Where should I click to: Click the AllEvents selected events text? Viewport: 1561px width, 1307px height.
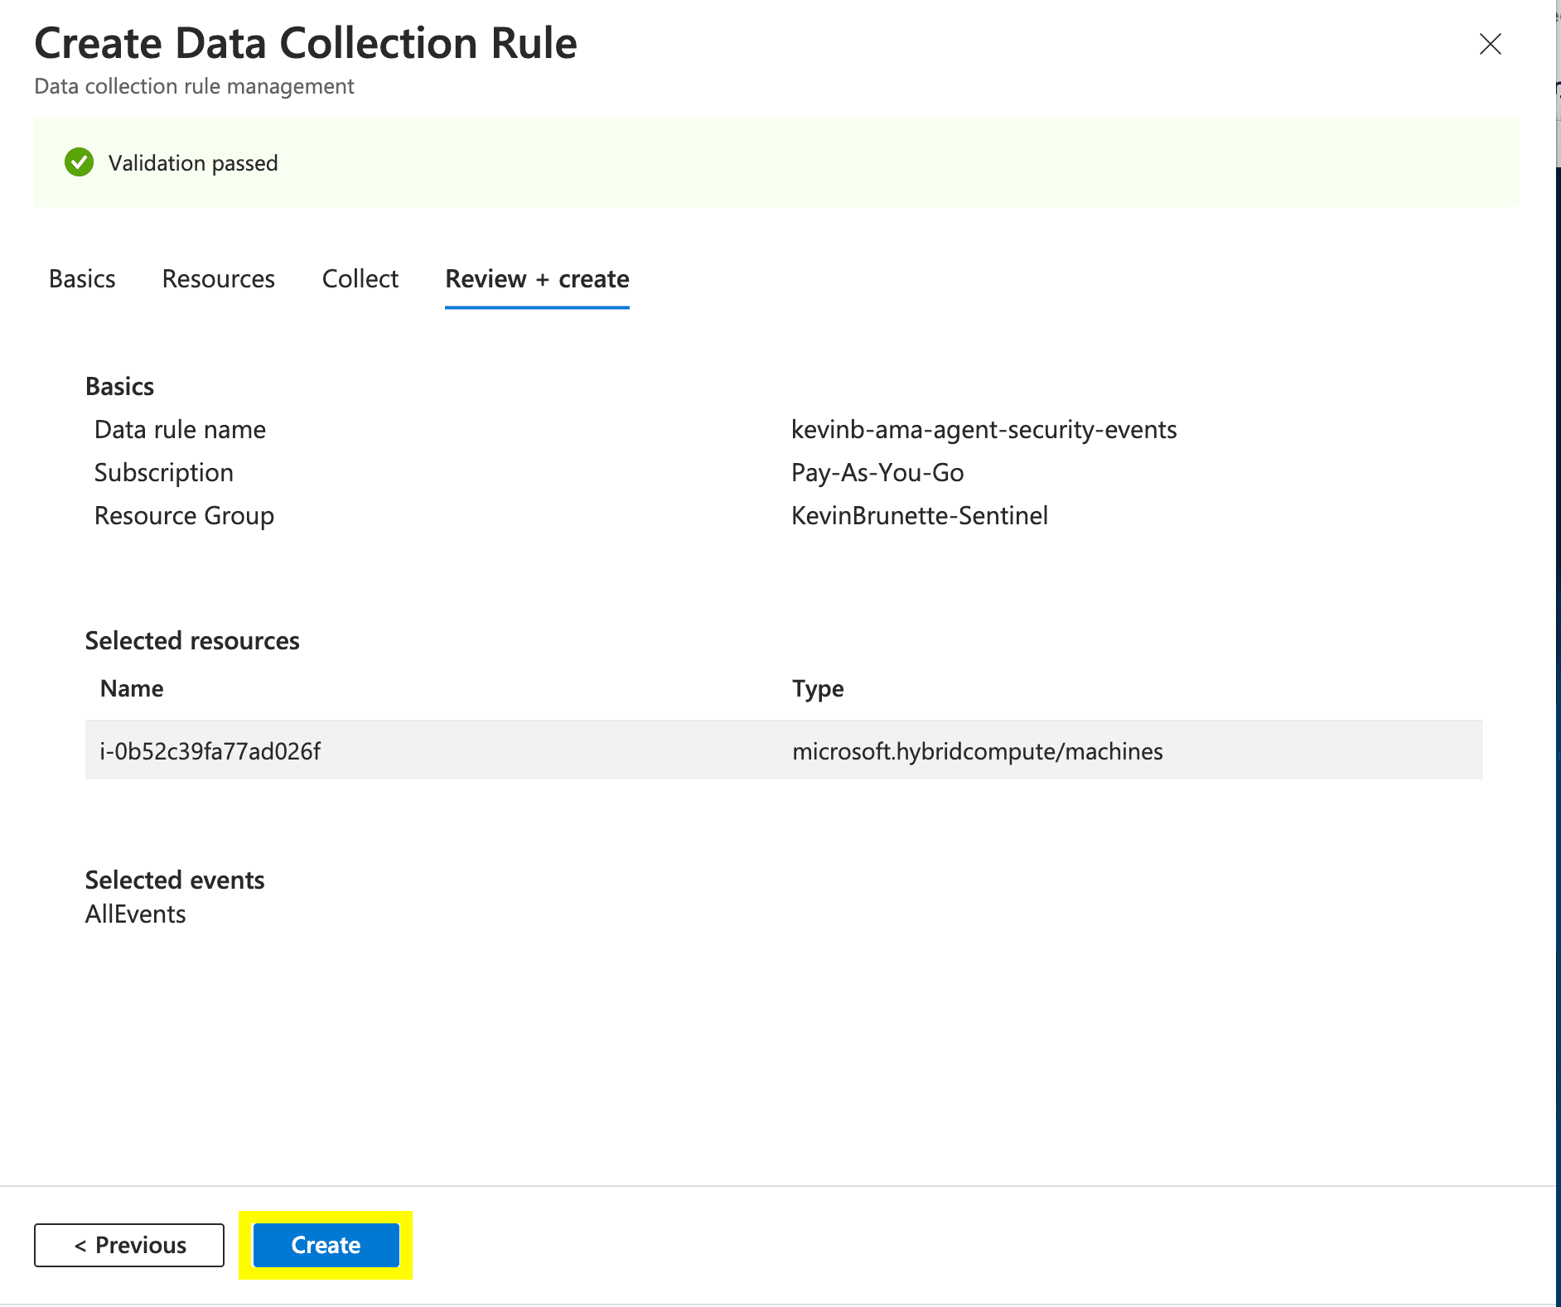[136, 914]
